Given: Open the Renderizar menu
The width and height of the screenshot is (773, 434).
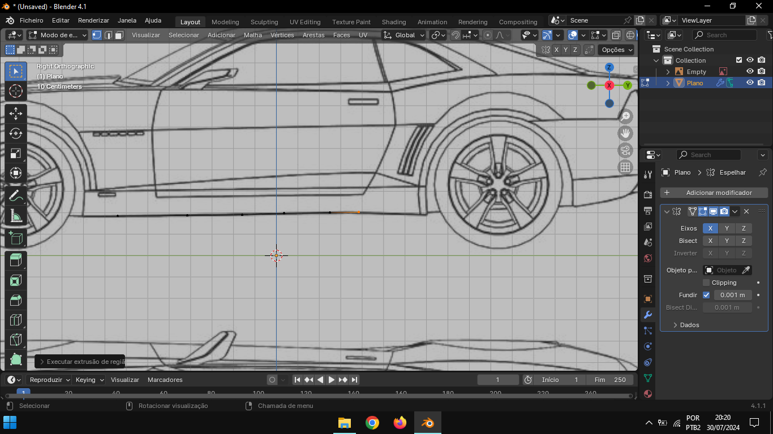Looking at the screenshot, I should (93, 20).
